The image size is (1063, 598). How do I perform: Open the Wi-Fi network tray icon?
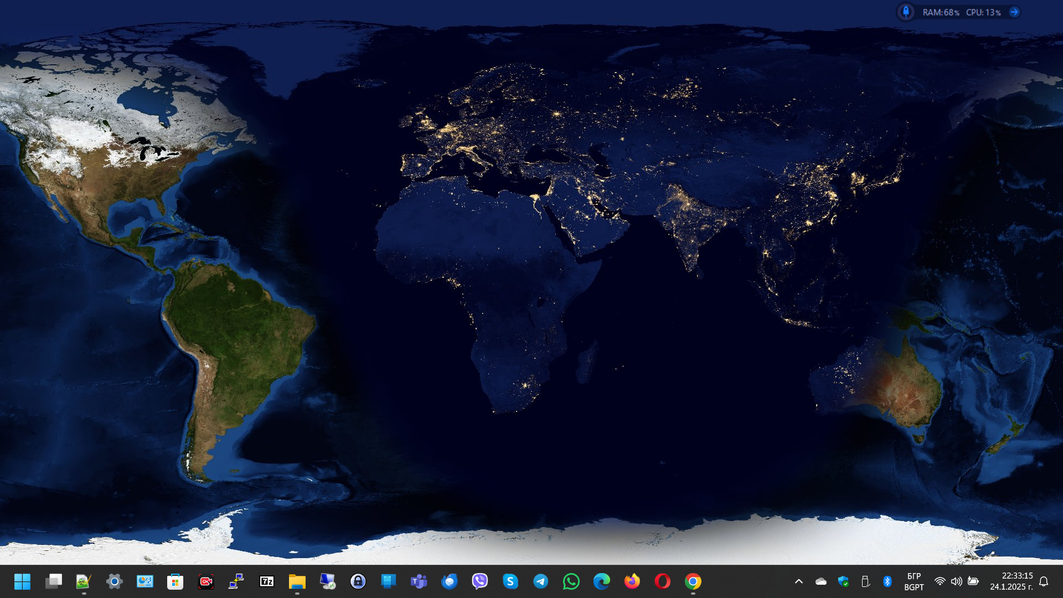pyautogui.click(x=940, y=581)
